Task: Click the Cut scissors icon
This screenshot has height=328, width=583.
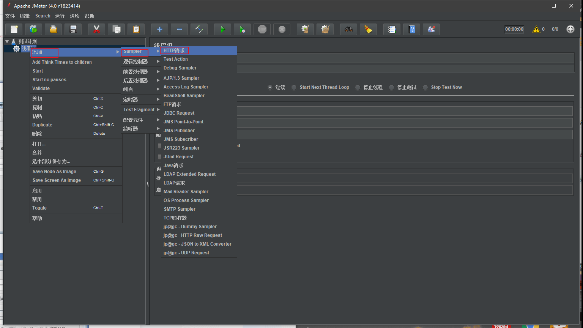Action: coord(96,29)
